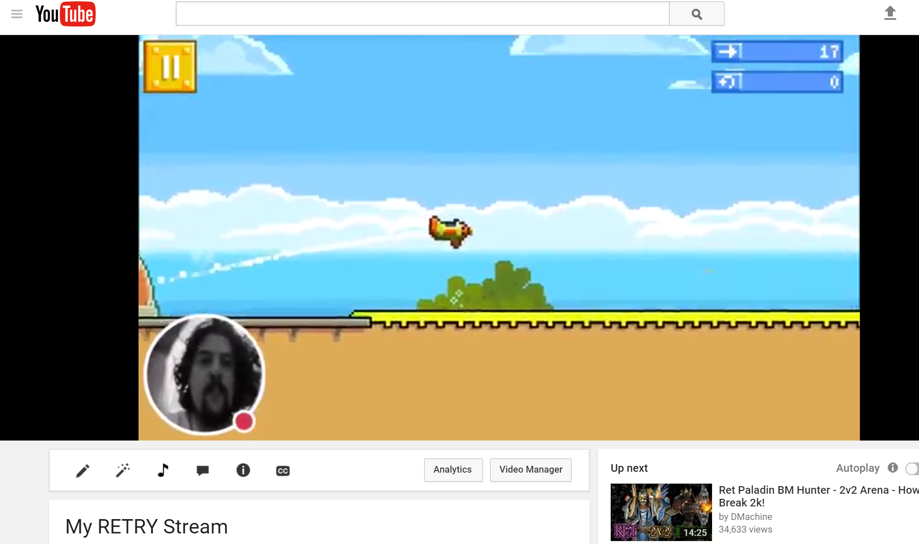Open Ret Paladin BM Hunter video title
Viewport: 919px width, 544px height.
tap(818, 496)
